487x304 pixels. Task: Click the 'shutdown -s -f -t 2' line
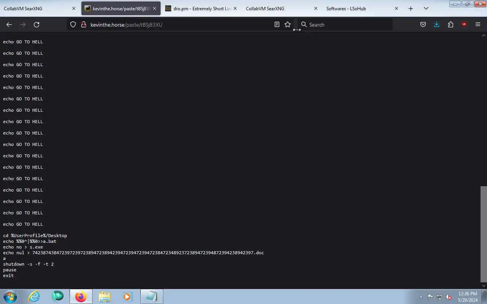[x=29, y=264]
